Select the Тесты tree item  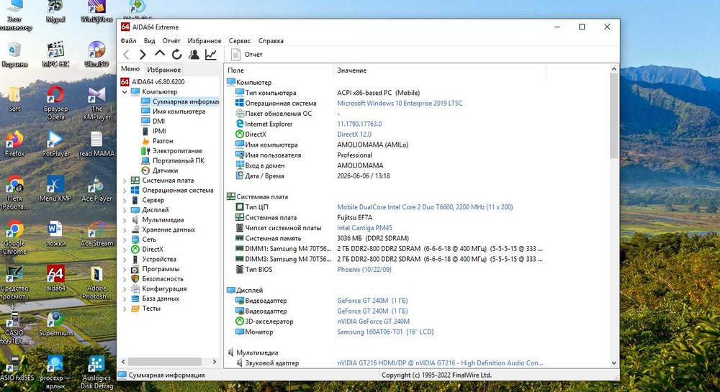point(145,309)
